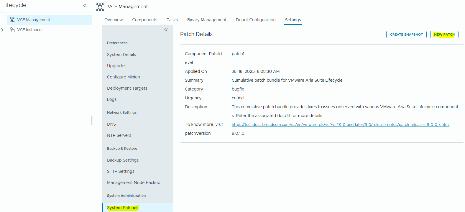Click the Create Snapshot button
The height and width of the screenshot is (212, 465).
(406, 34)
